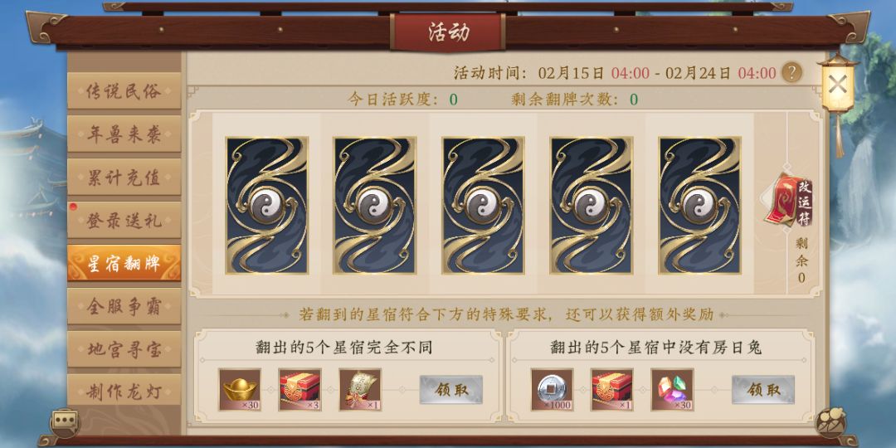This screenshot has width=896, height=448.
Task: Tap the silver coin ×1000 reward icon
Action: 552,390
